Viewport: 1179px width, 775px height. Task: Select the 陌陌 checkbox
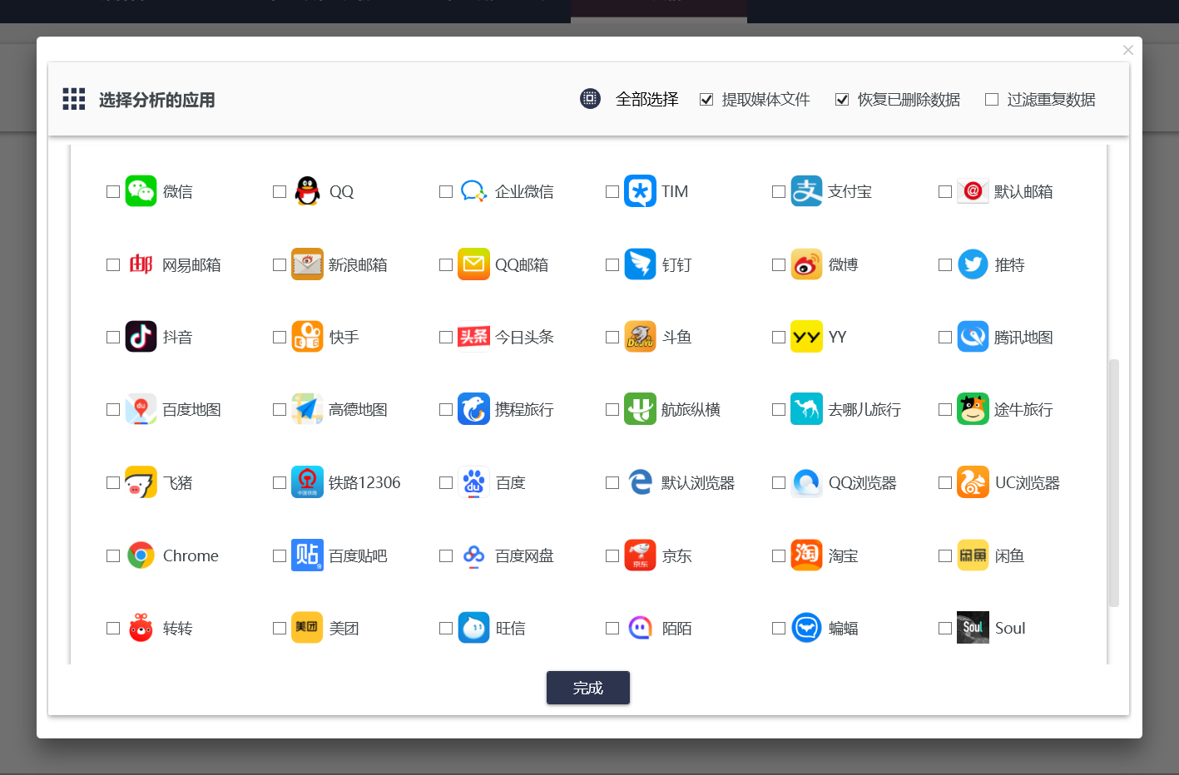point(612,628)
